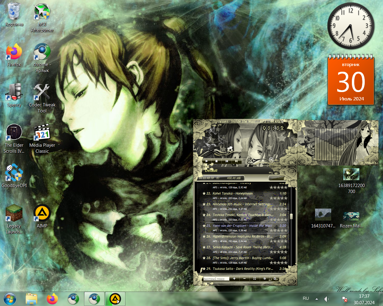Image resolution: width=383 pixels, height=306 pixels.
Task: Click the calendar gadget showing 30 Июль 2024
Action: [351, 80]
